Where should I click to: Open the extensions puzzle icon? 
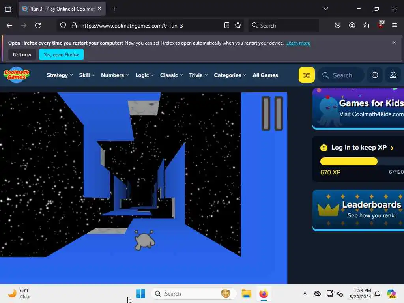click(x=366, y=25)
